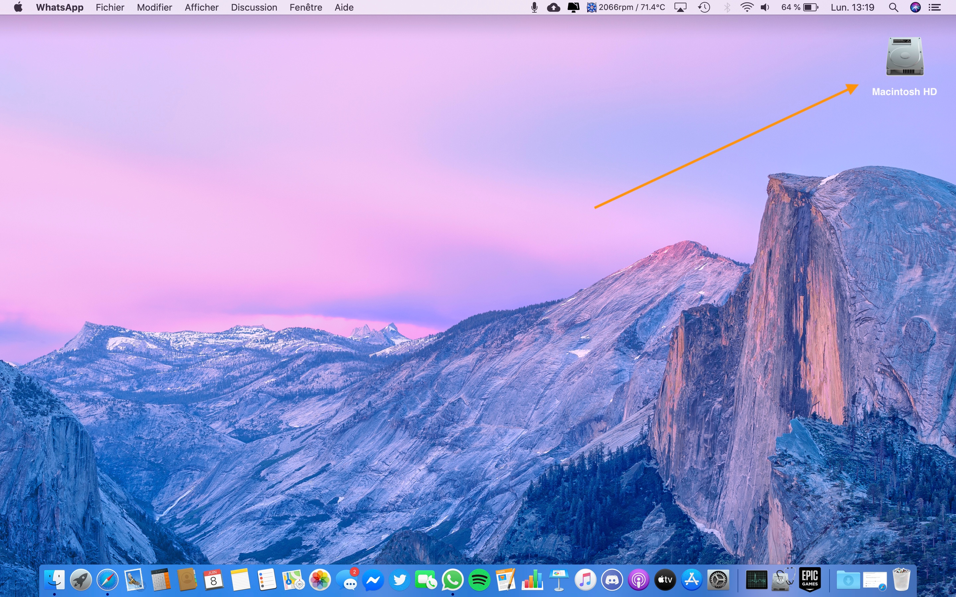
Task: Open Podcasts app from the Dock
Action: click(638, 580)
